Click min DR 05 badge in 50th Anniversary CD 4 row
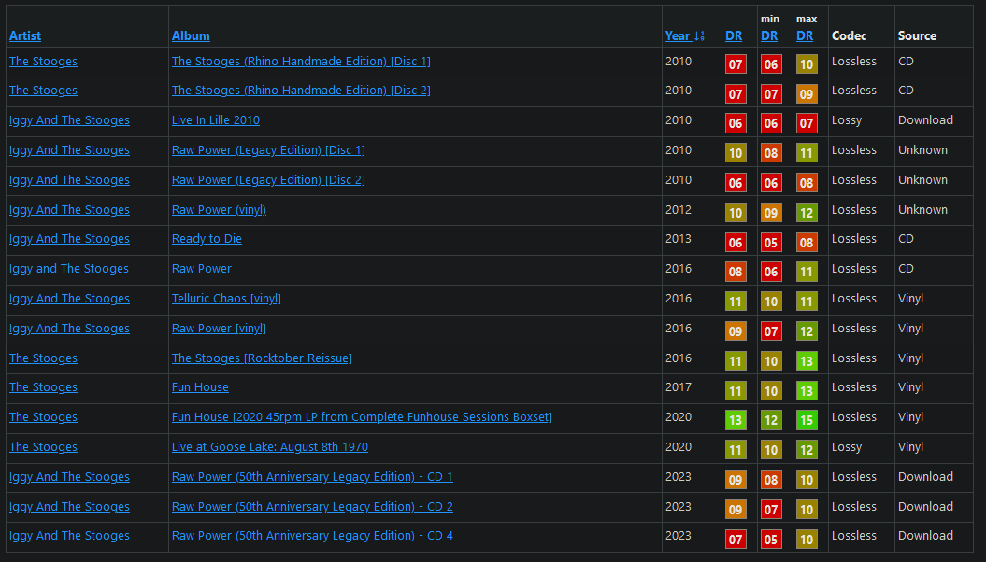Viewport: 986px width, 562px height. [771, 539]
